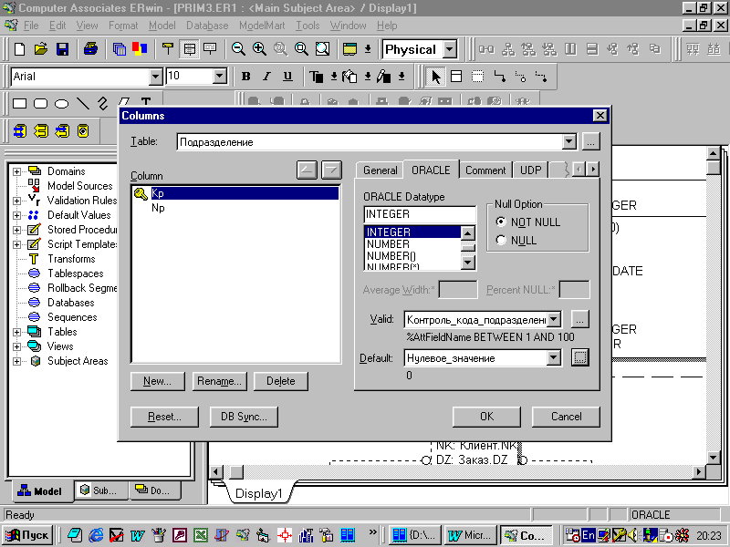Screen dimensions: 730x547
Task: Open a model with the folder icon
Action: [41, 49]
